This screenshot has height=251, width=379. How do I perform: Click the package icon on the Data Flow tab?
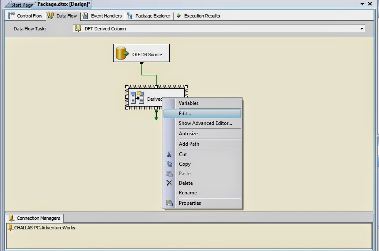[x=50, y=16]
